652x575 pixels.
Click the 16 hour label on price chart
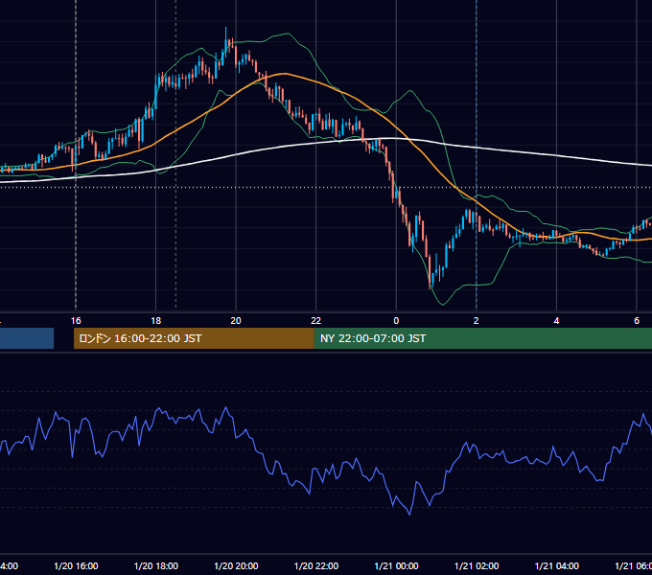click(x=76, y=321)
